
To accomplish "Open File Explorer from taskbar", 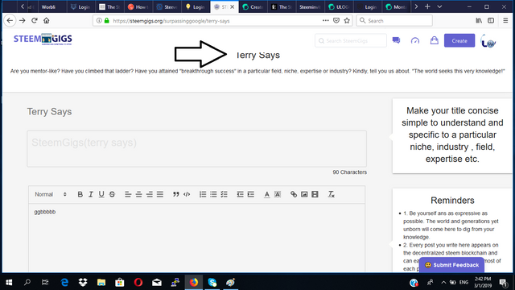I will point(101,282).
